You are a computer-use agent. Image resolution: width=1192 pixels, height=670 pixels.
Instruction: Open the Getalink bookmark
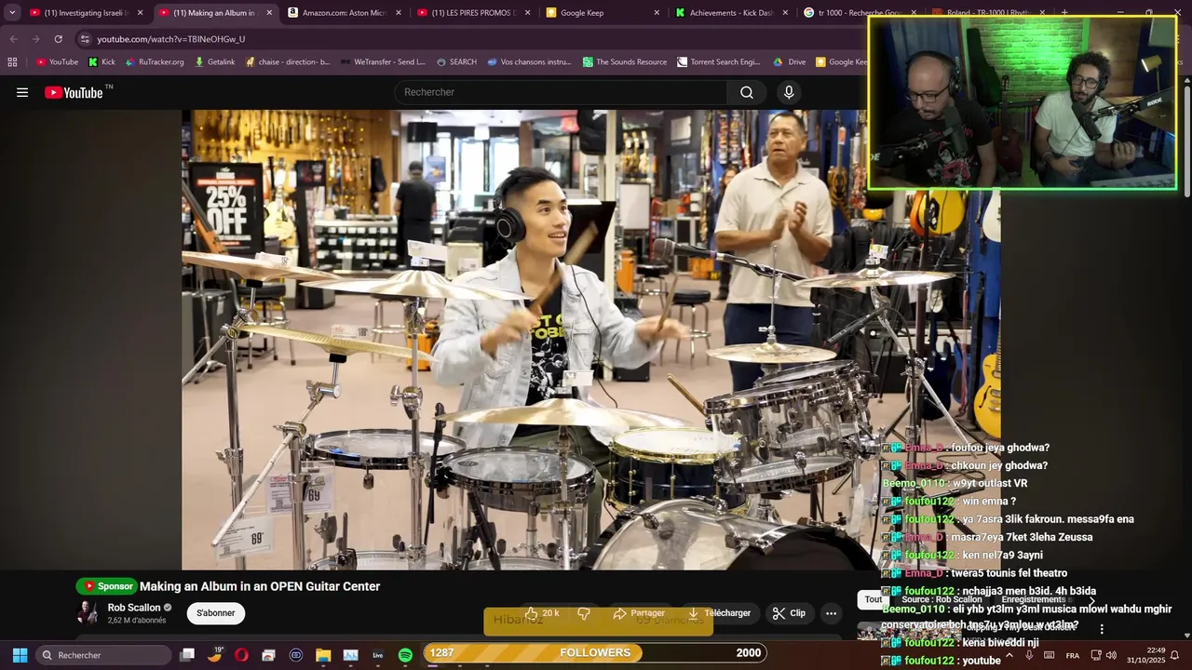tap(214, 62)
